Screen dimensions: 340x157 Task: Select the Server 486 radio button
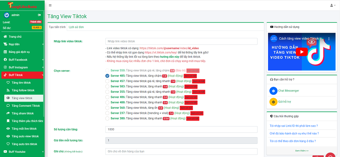108,97
